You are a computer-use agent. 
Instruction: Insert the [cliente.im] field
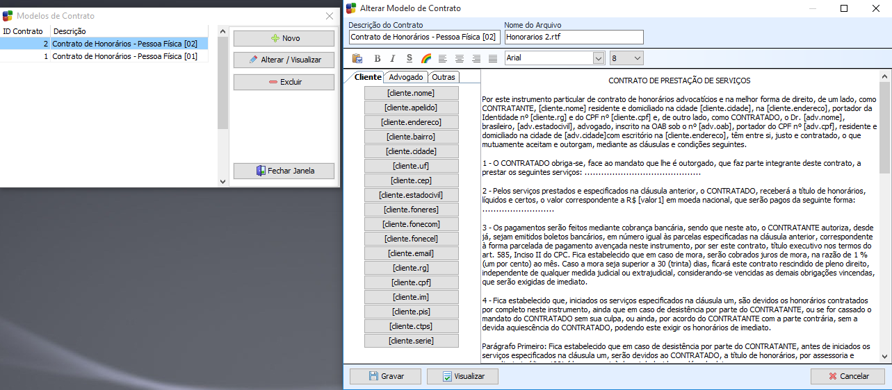(411, 297)
